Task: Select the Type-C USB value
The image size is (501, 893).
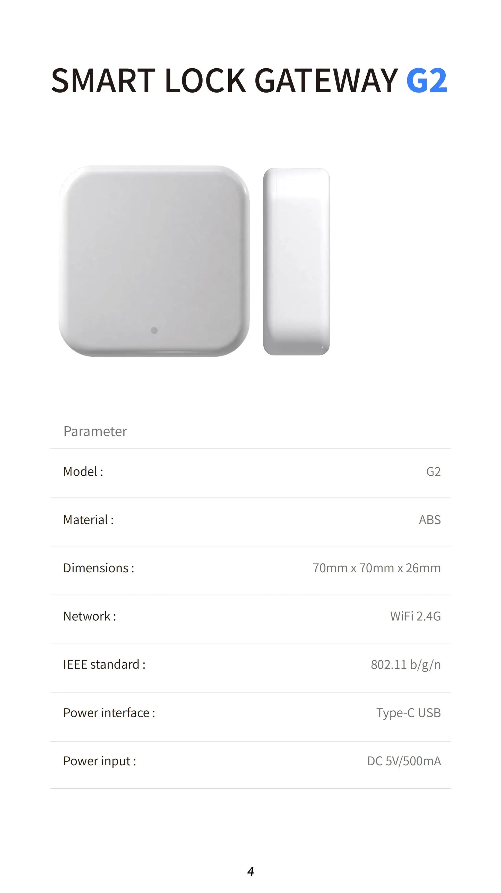Action: click(408, 713)
